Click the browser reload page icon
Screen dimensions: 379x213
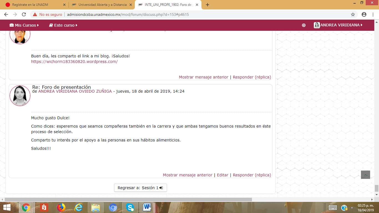pos(24,14)
